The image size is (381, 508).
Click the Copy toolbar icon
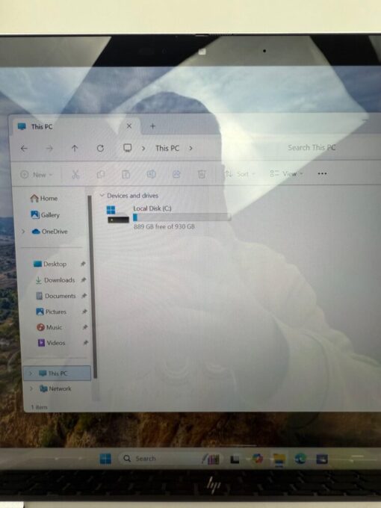click(101, 174)
